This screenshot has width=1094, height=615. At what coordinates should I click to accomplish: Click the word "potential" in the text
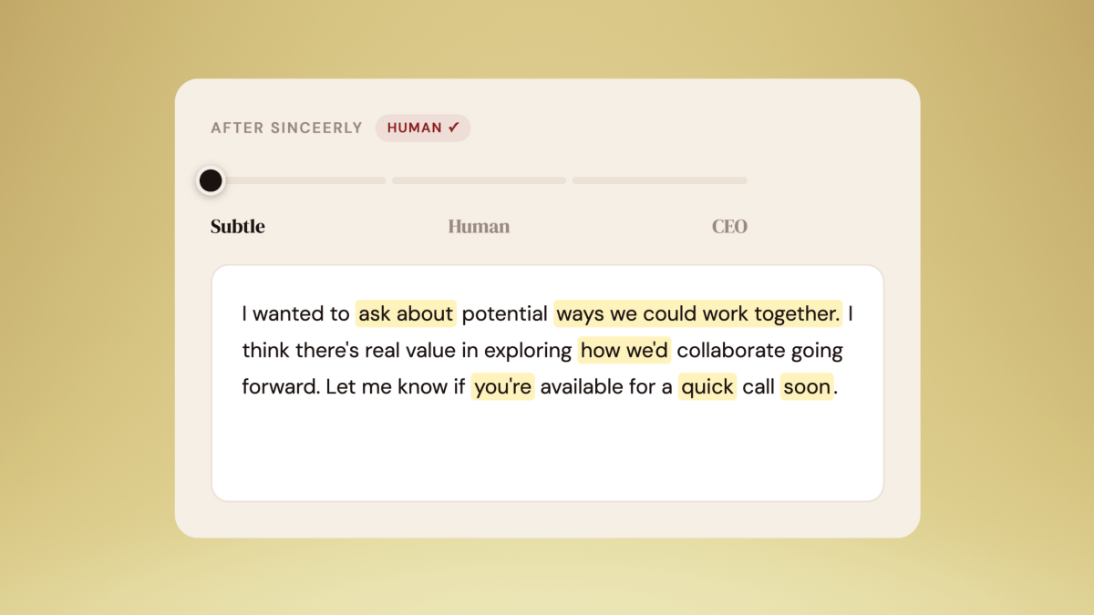pyautogui.click(x=505, y=314)
